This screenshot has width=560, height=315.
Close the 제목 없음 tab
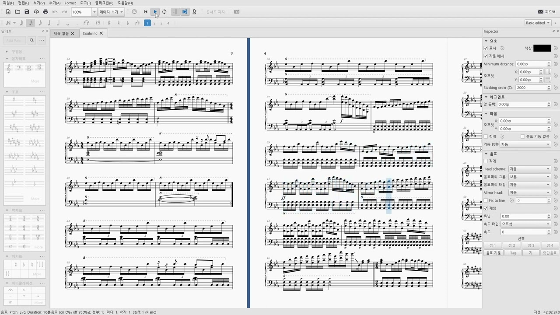(x=73, y=33)
